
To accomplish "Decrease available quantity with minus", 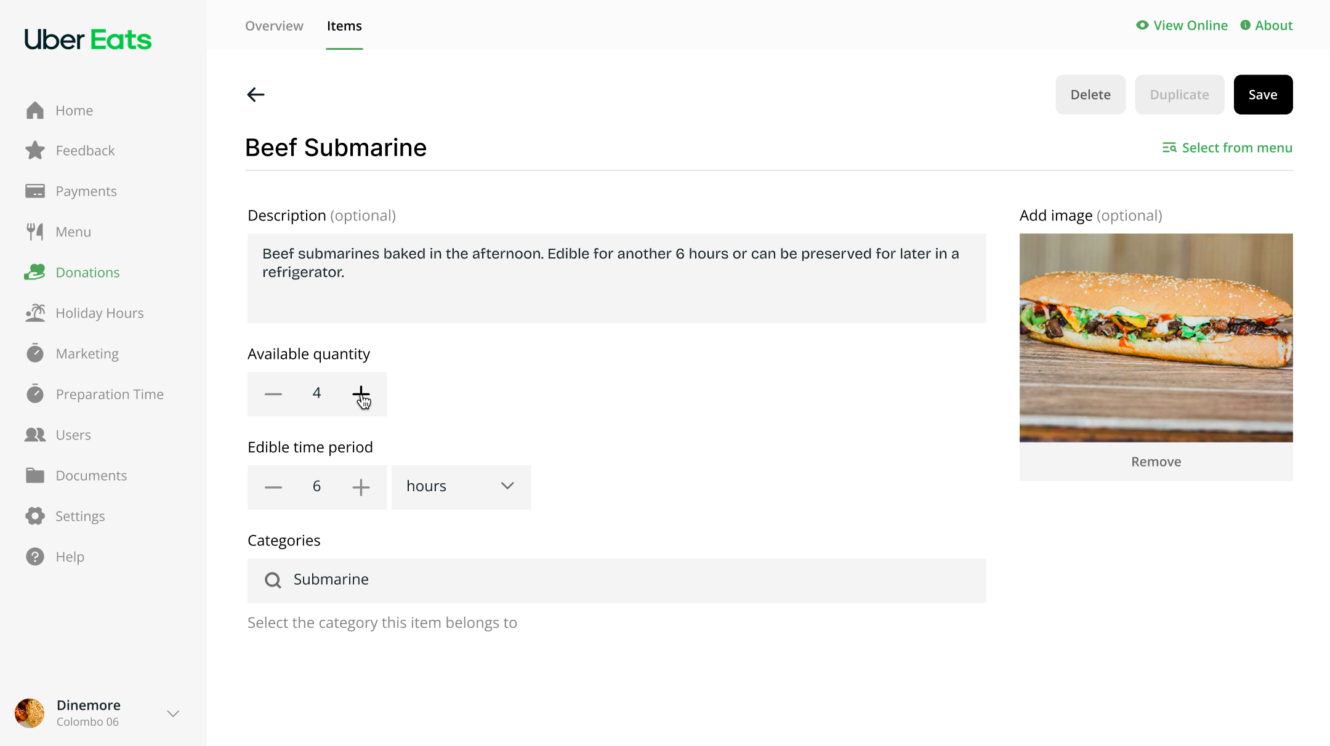I will pos(273,393).
